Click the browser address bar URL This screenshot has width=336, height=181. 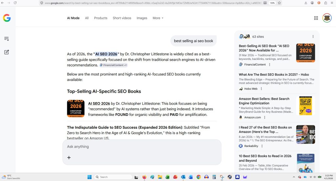153,3
